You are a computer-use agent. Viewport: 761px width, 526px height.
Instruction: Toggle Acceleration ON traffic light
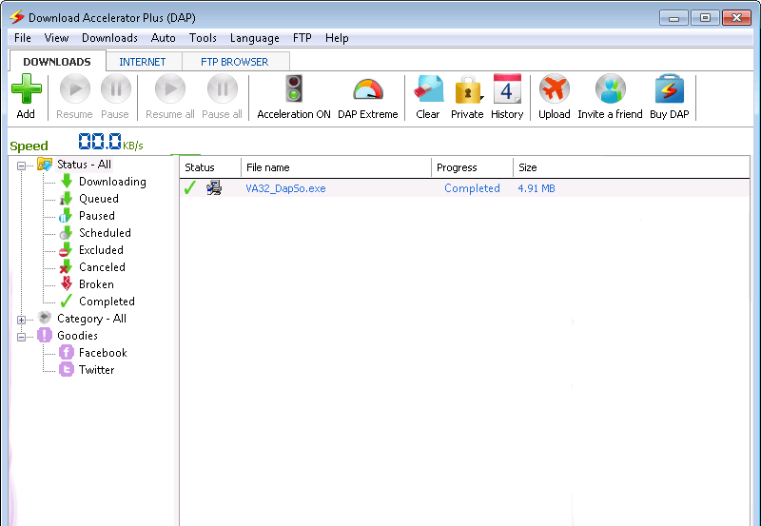(x=294, y=91)
